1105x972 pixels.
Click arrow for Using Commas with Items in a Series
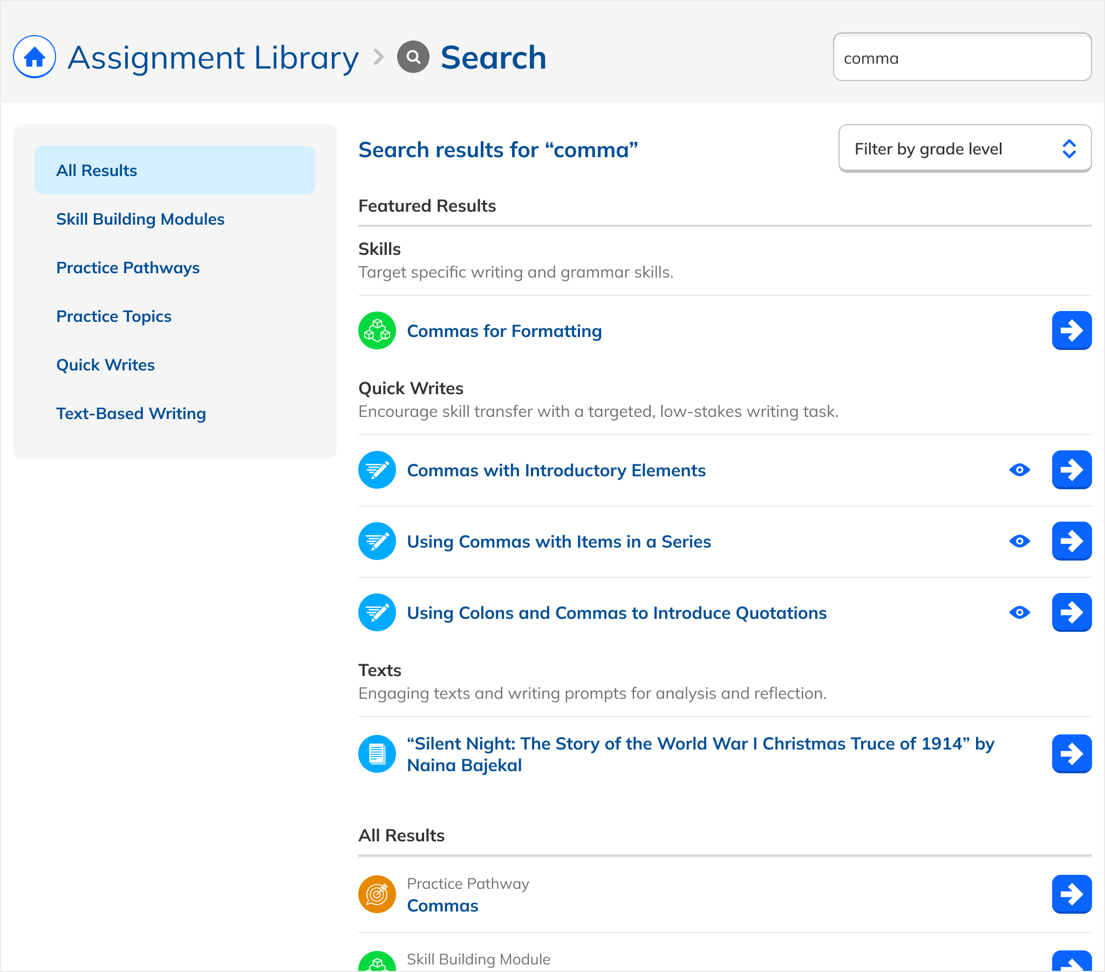(x=1071, y=541)
